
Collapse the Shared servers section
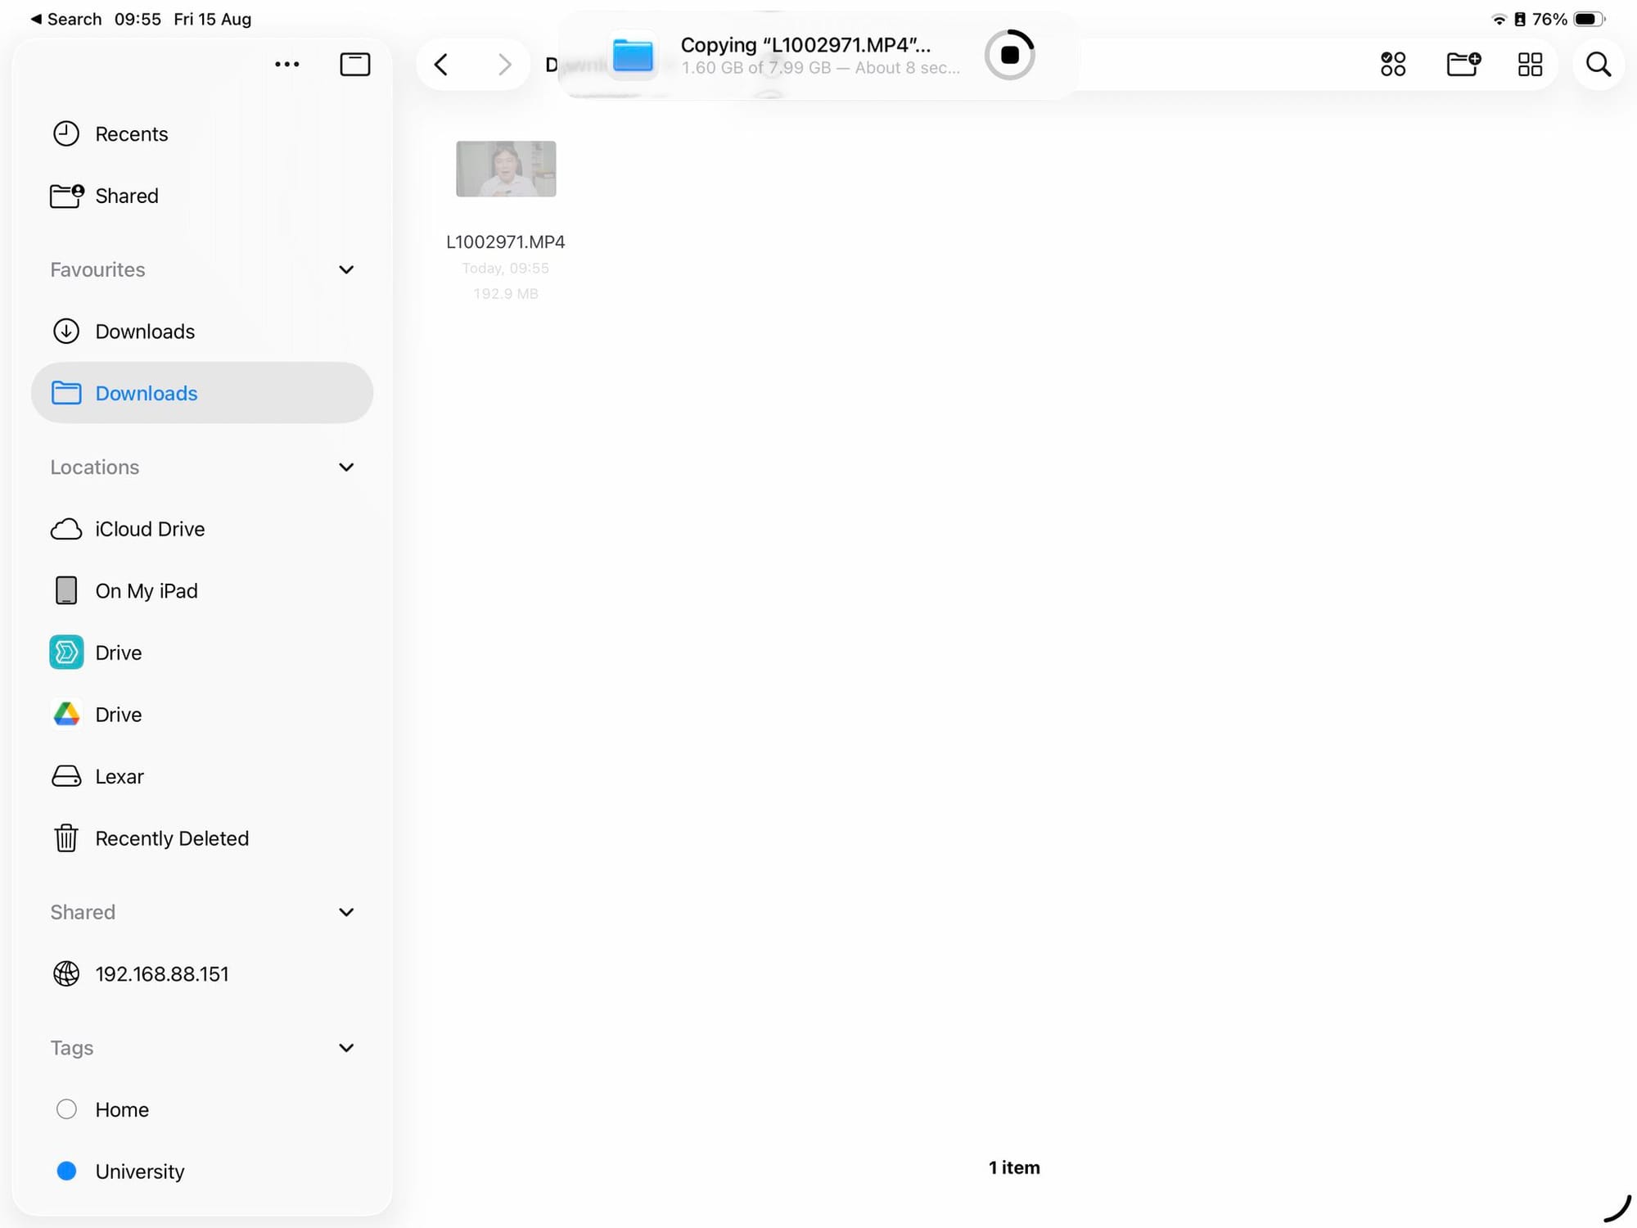(x=346, y=912)
